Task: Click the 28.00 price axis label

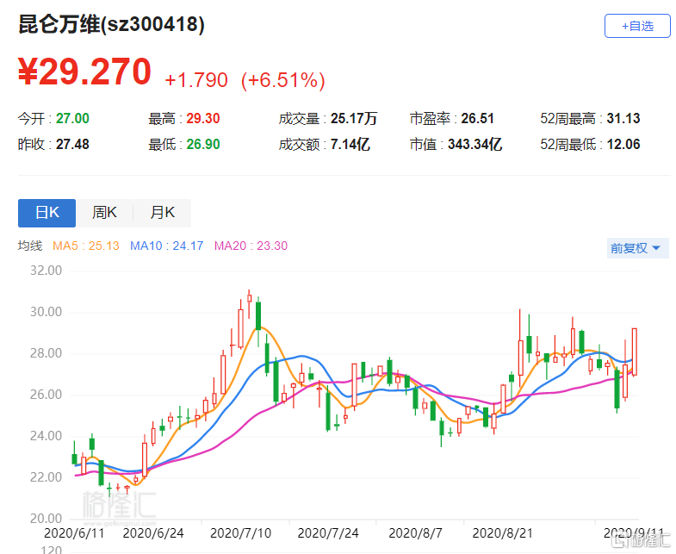Action: 46,353
